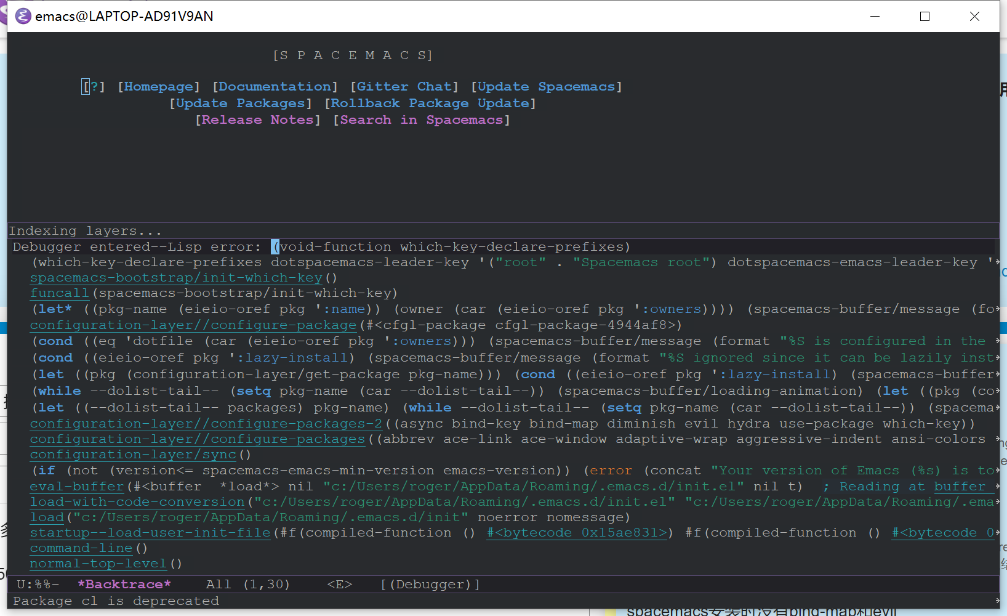Follow the eval-buffer link in the backtrace
The height and width of the screenshot is (616, 1007).
pyautogui.click(x=76, y=486)
